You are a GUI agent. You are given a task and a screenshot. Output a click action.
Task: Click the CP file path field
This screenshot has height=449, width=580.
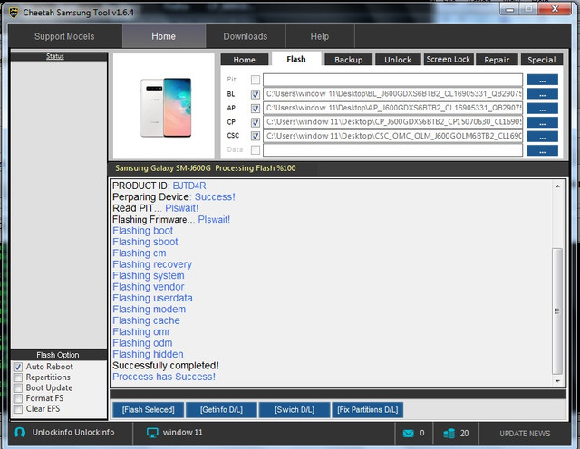click(x=392, y=122)
